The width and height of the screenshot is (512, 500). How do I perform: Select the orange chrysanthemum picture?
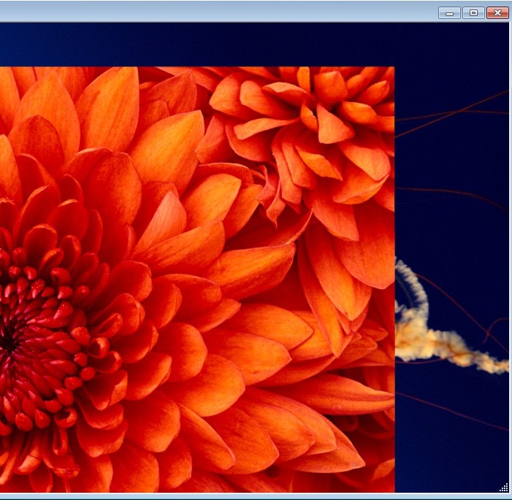point(197,280)
